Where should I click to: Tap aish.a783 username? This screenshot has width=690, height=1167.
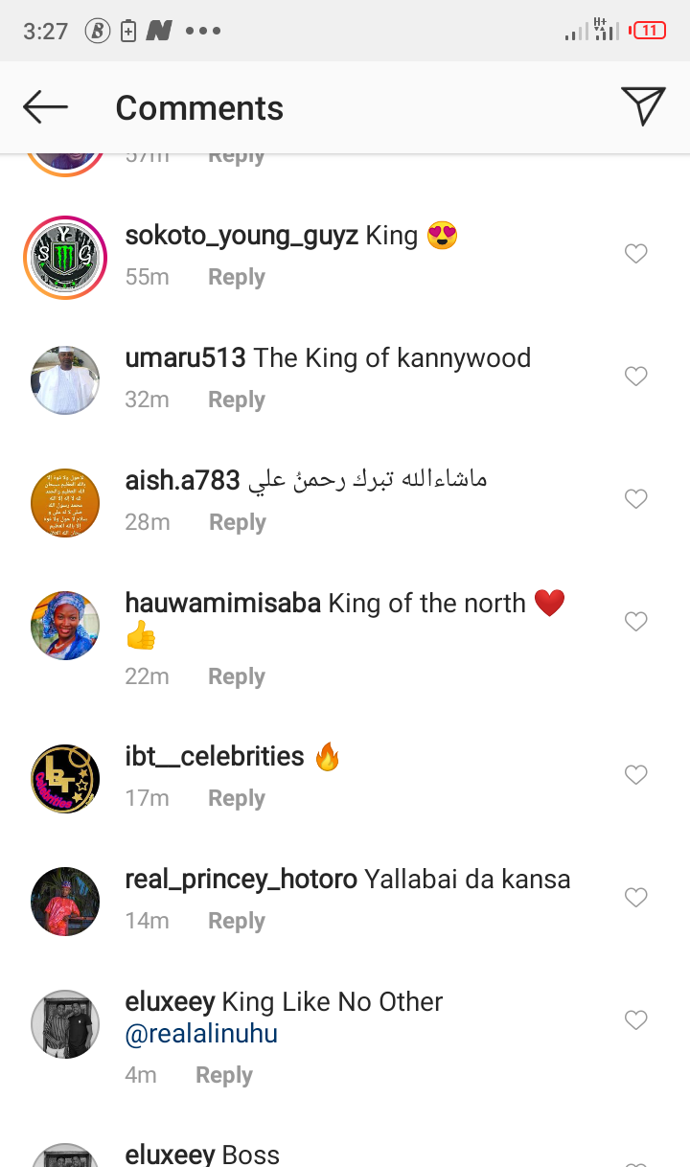182,480
